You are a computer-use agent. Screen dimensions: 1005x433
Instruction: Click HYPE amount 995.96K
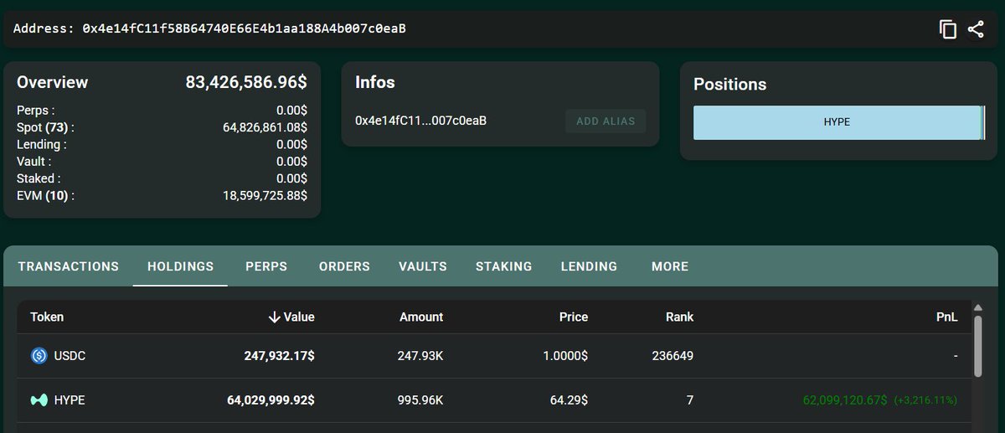tap(420, 400)
